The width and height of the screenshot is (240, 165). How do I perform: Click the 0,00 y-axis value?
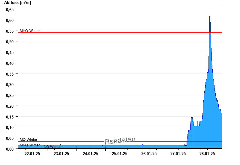(x=10, y=149)
